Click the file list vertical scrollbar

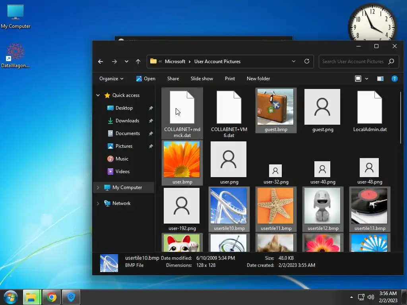(401, 118)
